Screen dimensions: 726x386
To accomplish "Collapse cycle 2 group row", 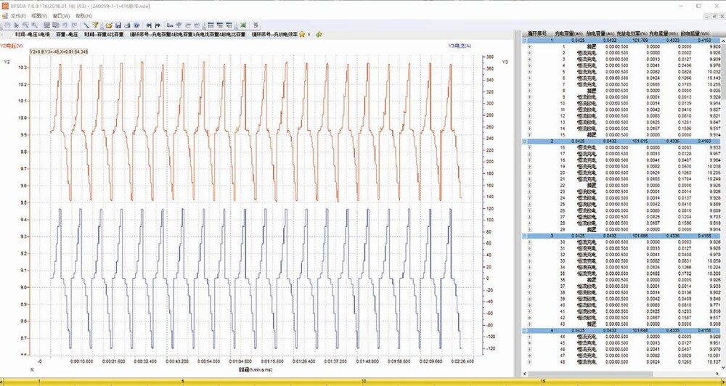I will click(x=526, y=141).
